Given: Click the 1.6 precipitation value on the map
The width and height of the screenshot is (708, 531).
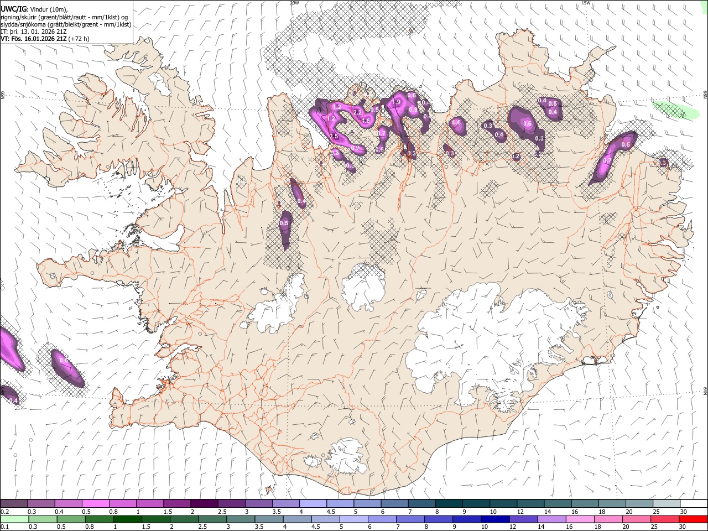Looking at the screenshot, I should (x=366, y=121).
